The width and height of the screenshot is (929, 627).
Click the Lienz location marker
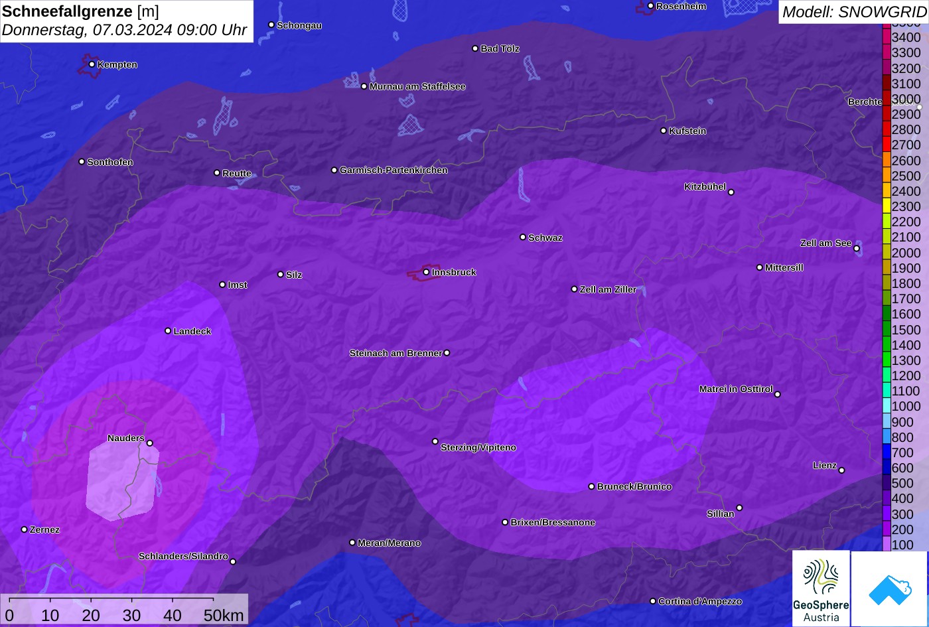(841, 470)
